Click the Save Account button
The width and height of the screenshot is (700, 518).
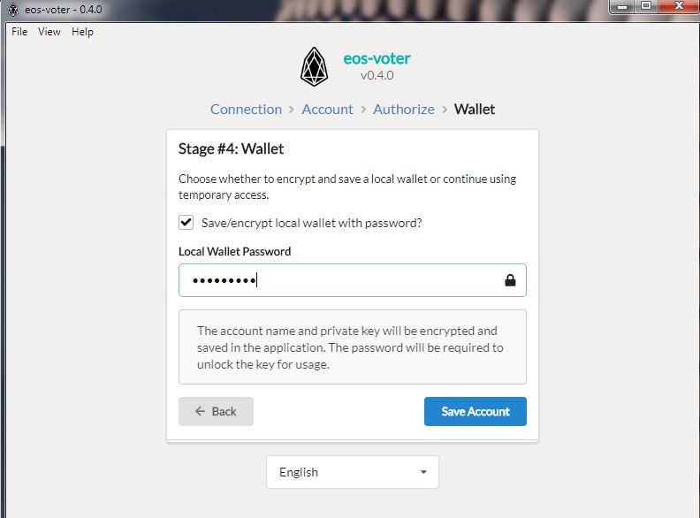tap(476, 411)
